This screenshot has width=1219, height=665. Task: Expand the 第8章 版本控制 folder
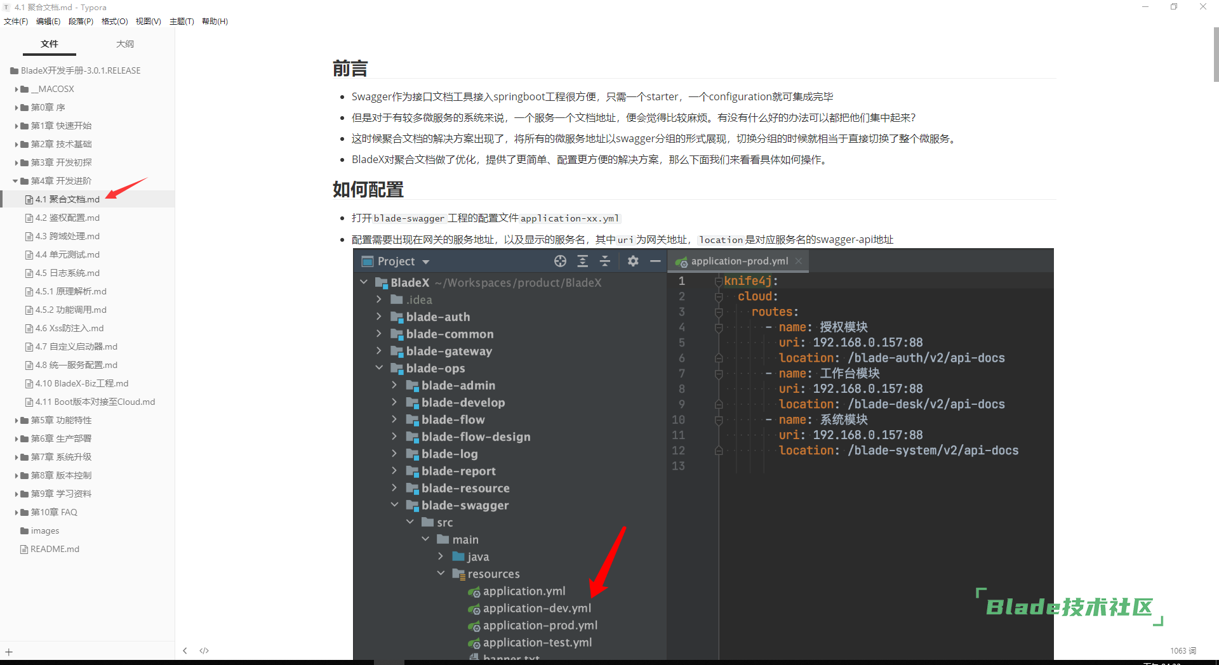(17, 475)
